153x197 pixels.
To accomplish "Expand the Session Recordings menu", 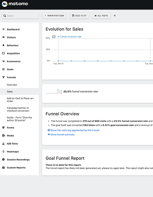I will tap(18, 160).
